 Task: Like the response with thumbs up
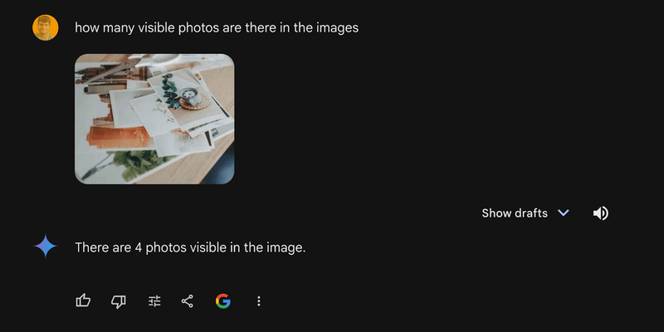coord(83,301)
